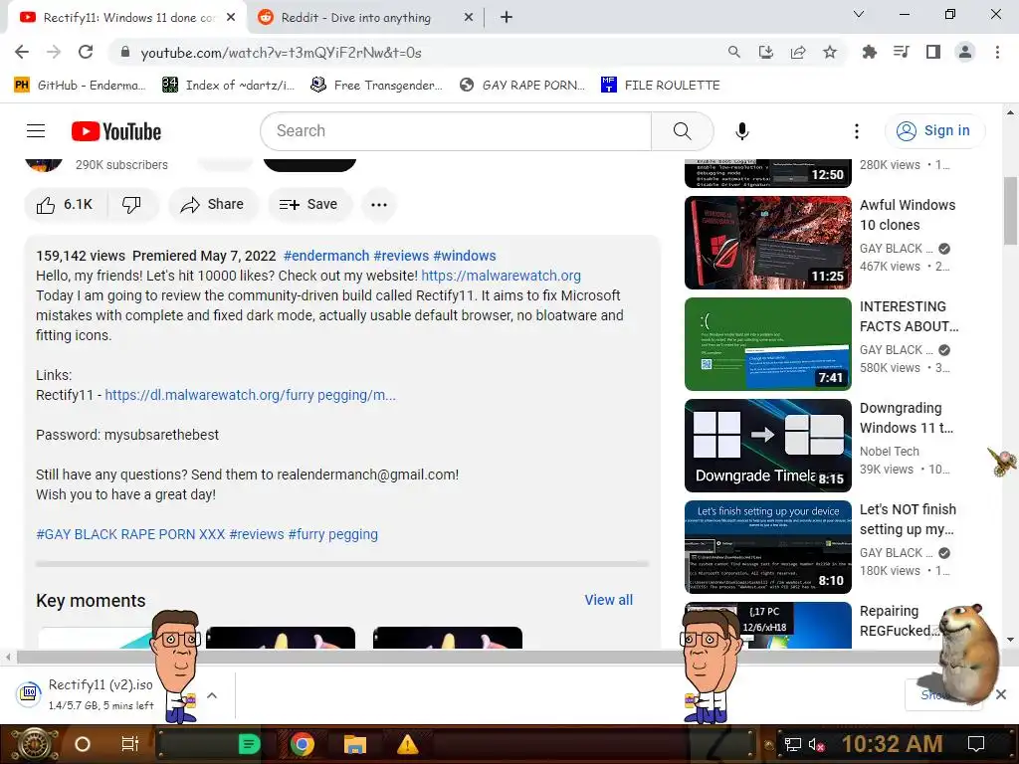Open the YouTube guide hamburger menu
This screenshot has width=1019, height=764.
click(36, 131)
